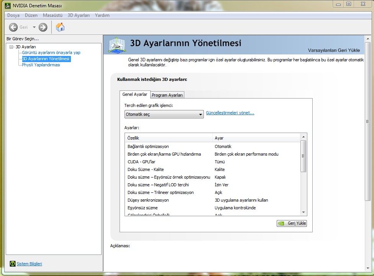This screenshot has height=276, width=374.
Task: Open the Düzen menu
Action: click(31, 15)
